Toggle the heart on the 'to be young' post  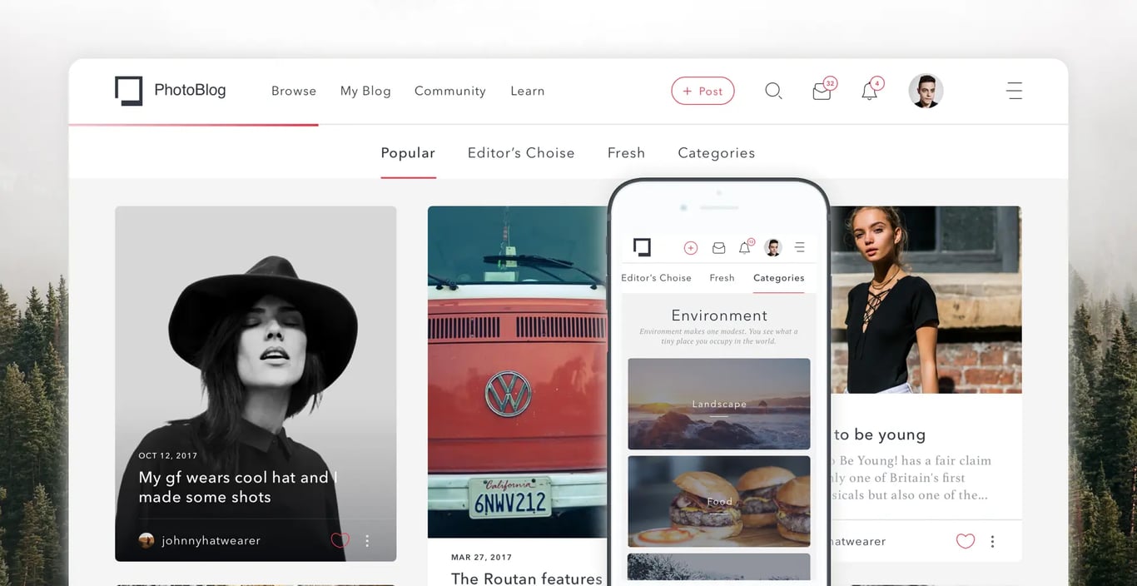tap(965, 540)
